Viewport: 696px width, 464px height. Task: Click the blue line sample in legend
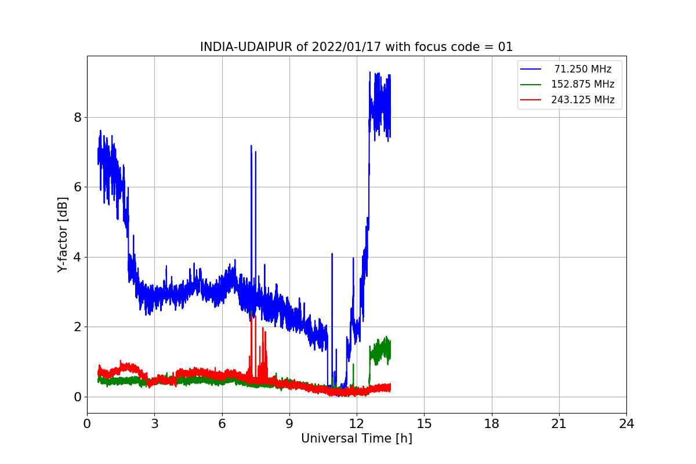531,69
